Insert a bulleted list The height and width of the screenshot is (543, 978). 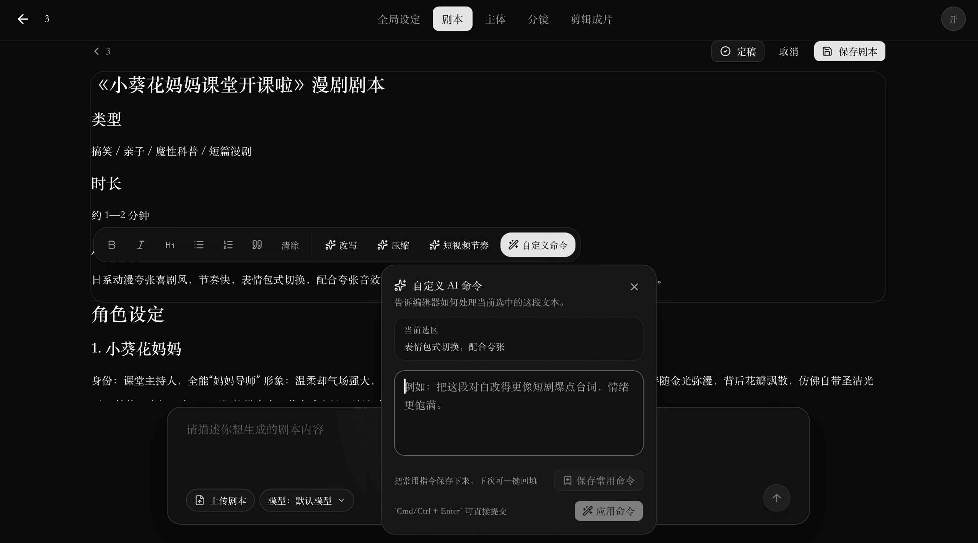pyautogui.click(x=199, y=245)
